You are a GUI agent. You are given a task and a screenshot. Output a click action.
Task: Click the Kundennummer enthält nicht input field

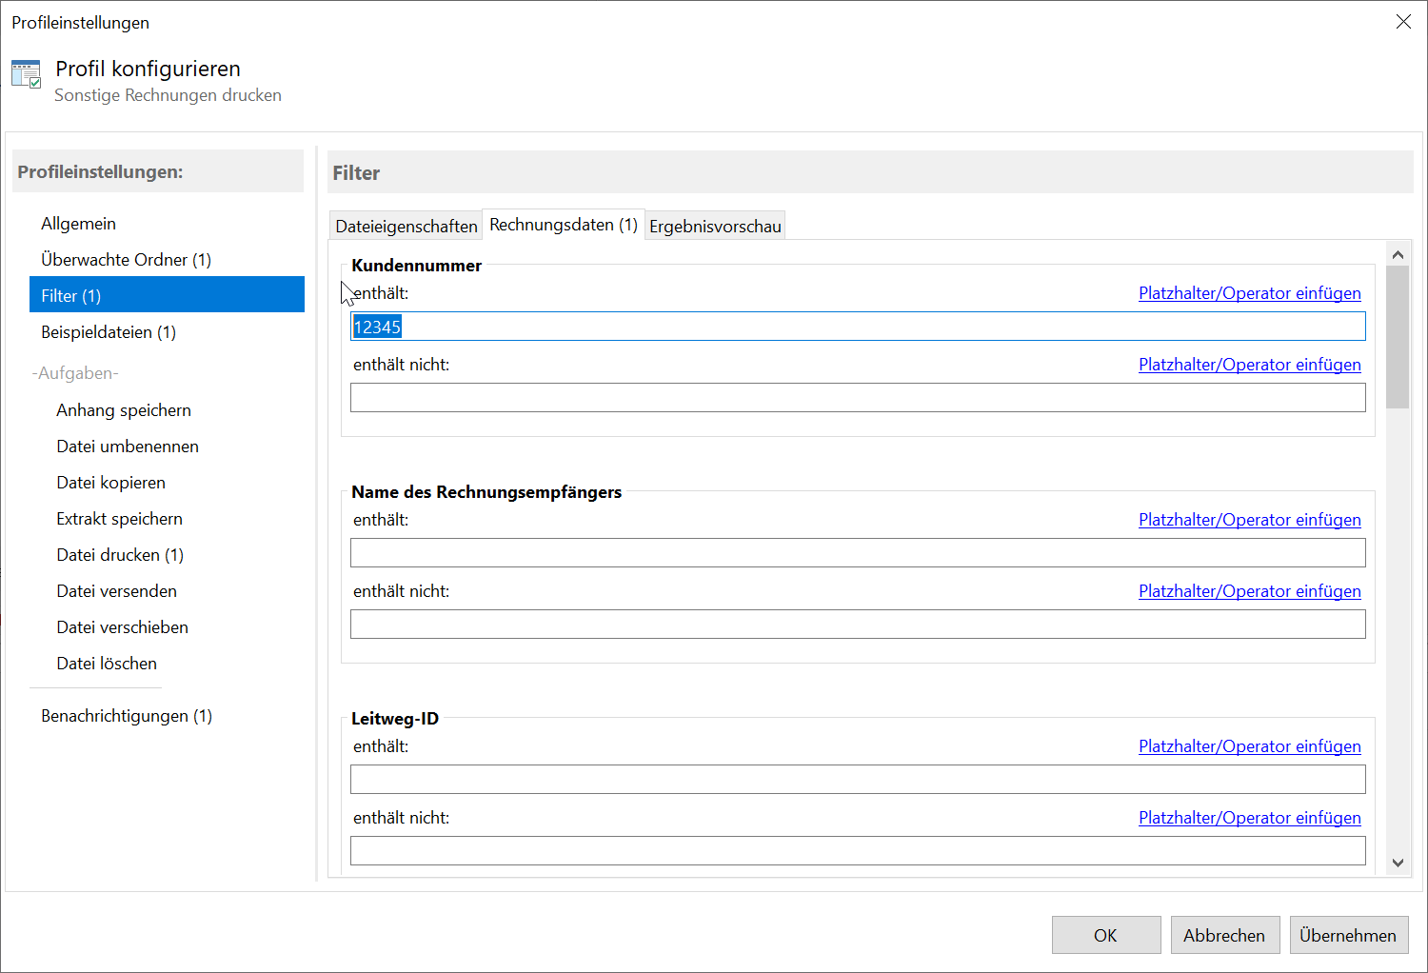click(x=858, y=398)
